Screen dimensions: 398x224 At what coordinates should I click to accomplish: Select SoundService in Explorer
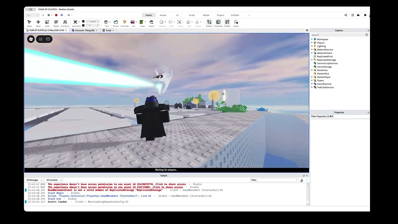324,84
